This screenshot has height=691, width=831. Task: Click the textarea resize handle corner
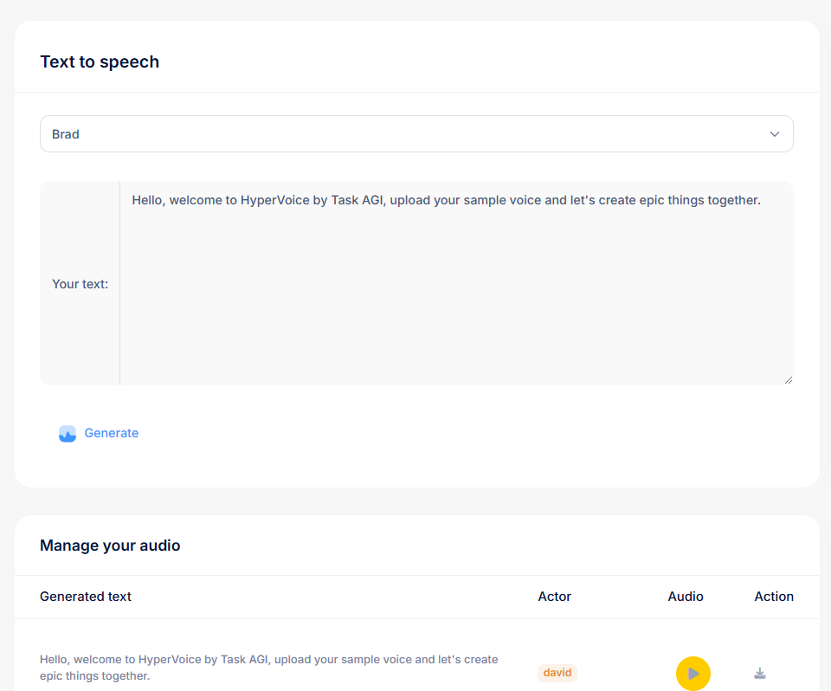click(x=788, y=379)
